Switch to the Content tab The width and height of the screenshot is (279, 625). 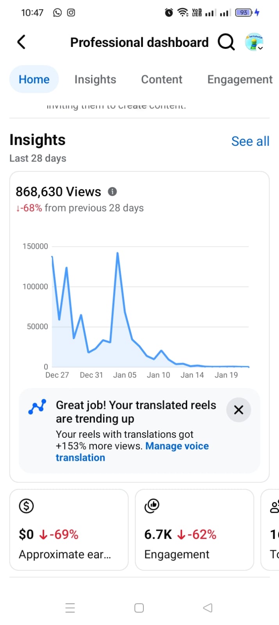162,79
